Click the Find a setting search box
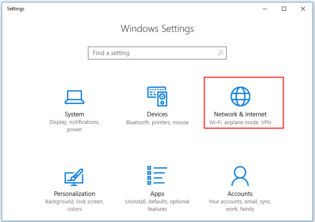 tap(157, 53)
